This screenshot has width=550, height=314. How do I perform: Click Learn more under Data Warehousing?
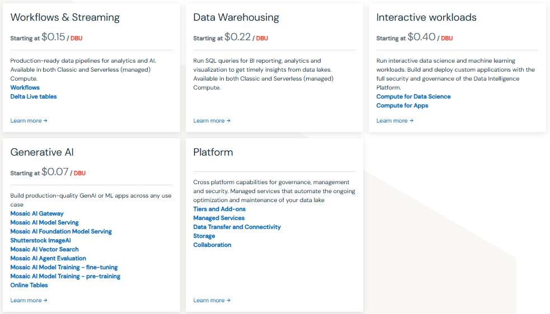212,121
